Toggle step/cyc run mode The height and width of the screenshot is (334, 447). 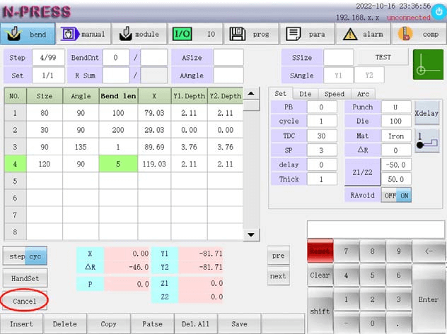(25, 254)
